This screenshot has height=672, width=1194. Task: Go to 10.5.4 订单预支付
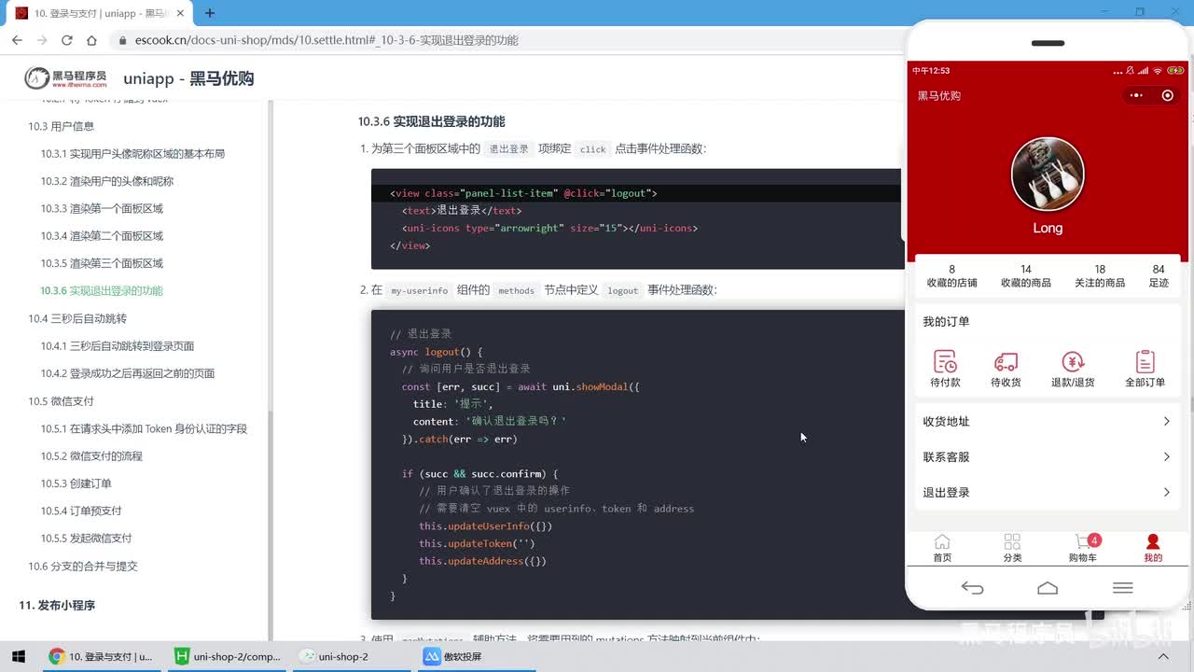click(x=81, y=511)
